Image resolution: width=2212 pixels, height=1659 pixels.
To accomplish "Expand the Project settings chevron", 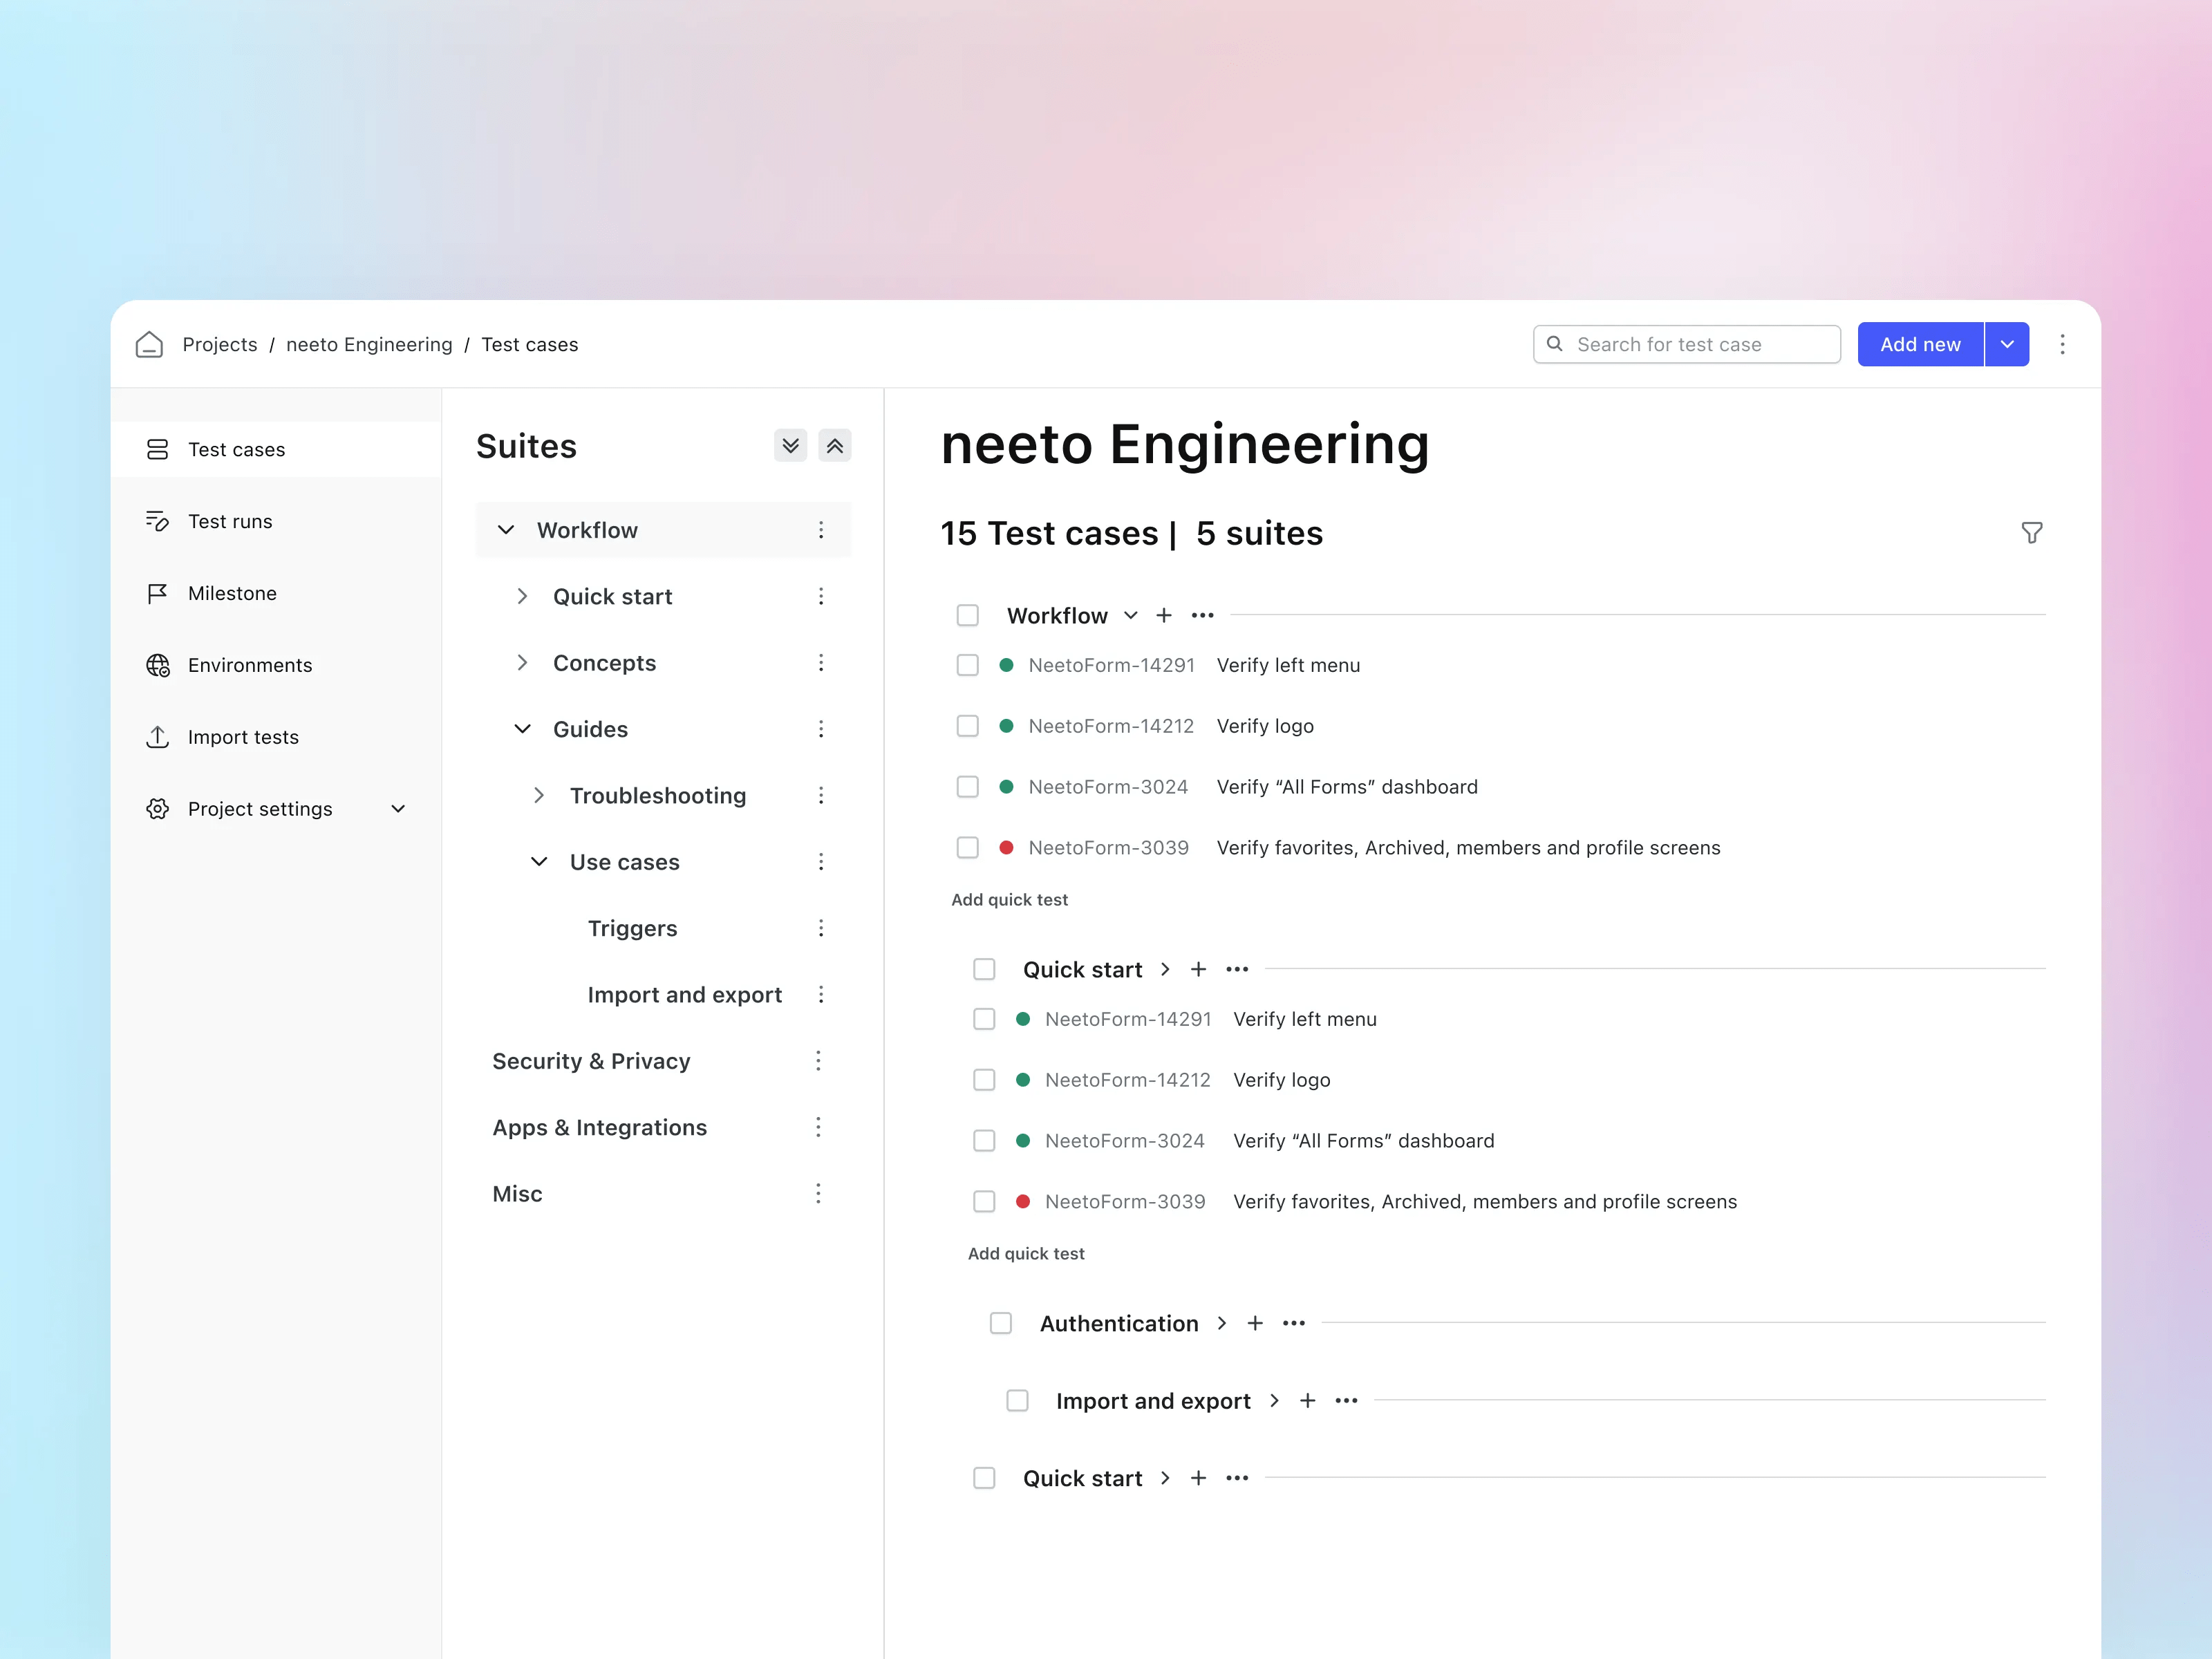I will (x=398, y=808).
